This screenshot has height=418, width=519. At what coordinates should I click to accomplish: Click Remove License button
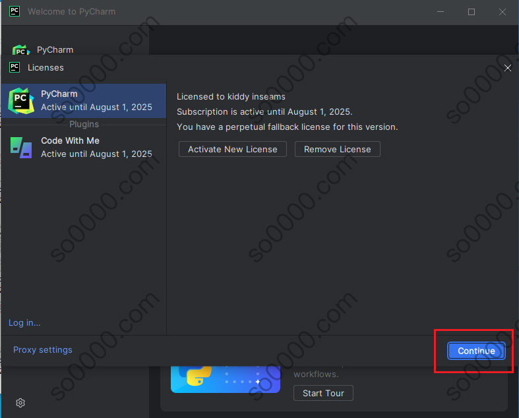pos(337,149)
